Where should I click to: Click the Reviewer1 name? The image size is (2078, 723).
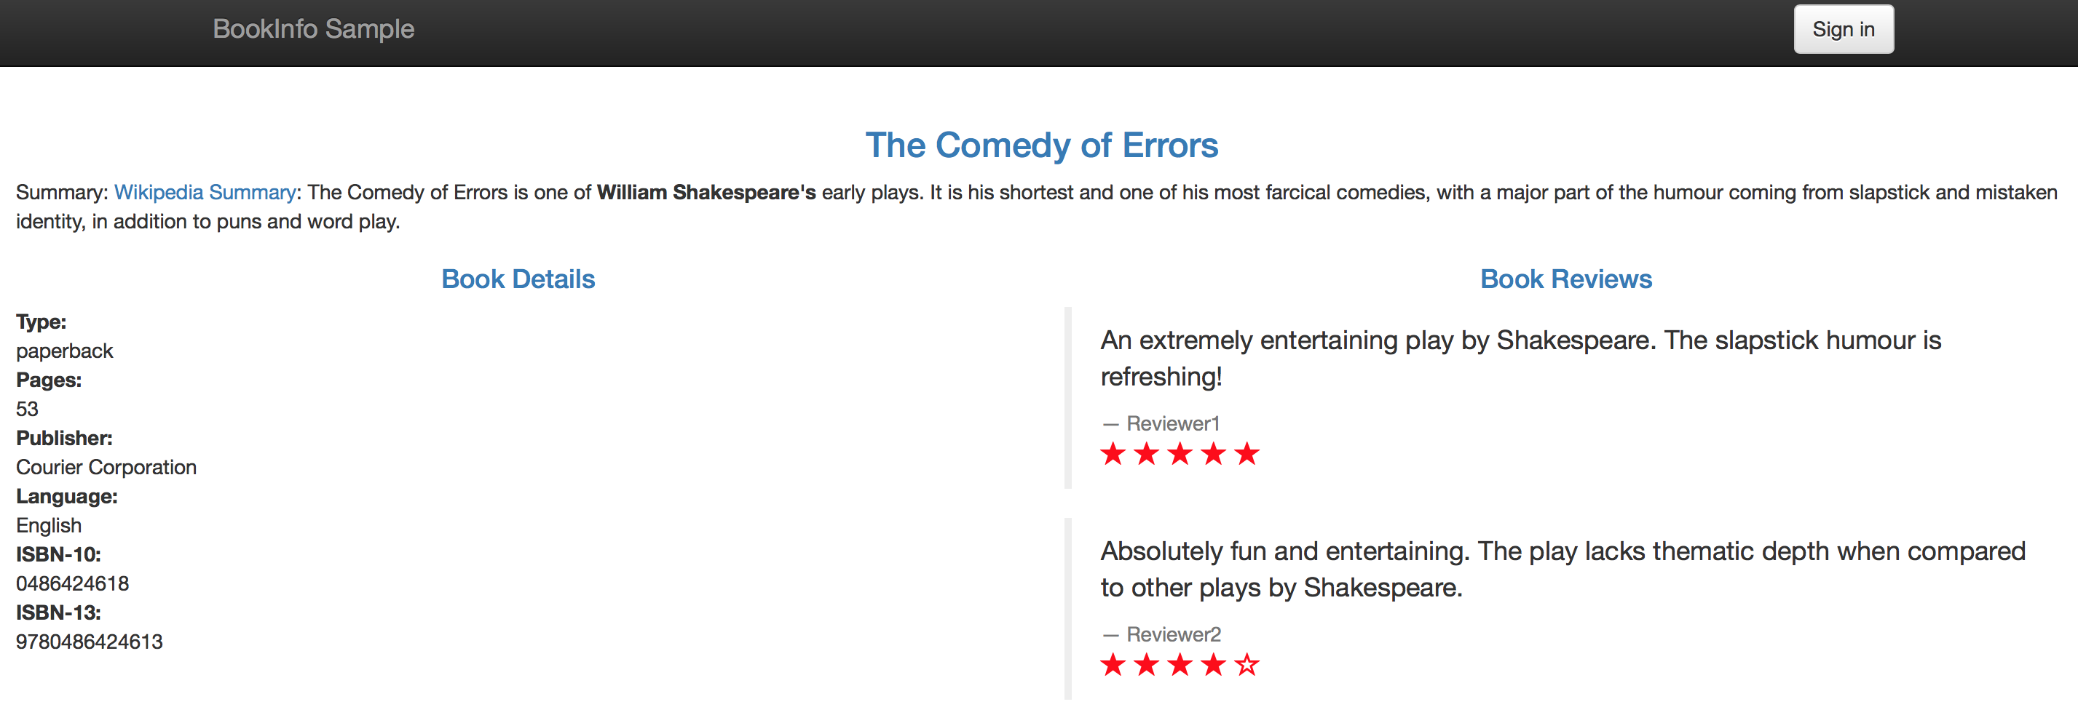pyautogui.click(x=1172, y=424)
